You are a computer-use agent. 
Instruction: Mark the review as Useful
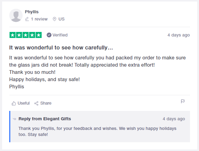tap(23, 103)
